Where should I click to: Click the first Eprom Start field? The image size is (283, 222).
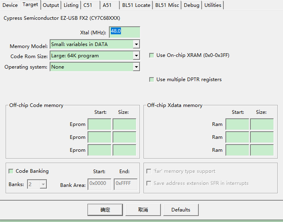(x=100, y=124)
